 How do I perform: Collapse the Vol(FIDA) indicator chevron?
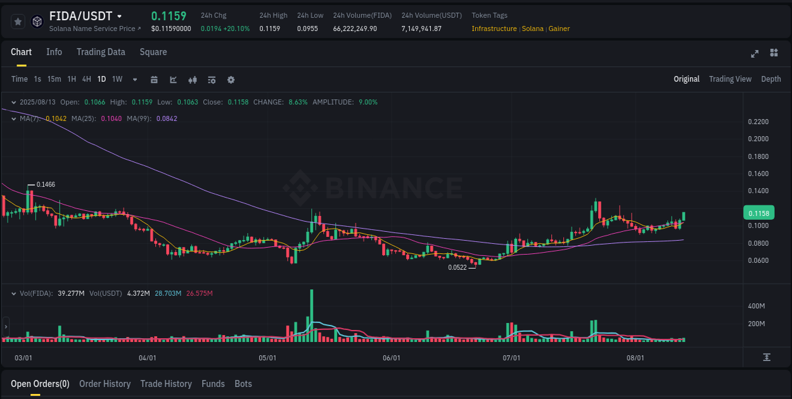(x=14, y=293)
